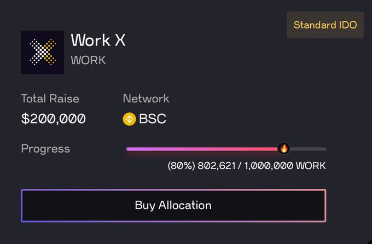Click the Work X project title
The width and height of the screenshot is (372, 244).
98,40
